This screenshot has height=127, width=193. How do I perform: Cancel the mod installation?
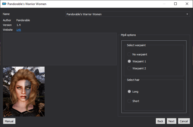[184, 121]
